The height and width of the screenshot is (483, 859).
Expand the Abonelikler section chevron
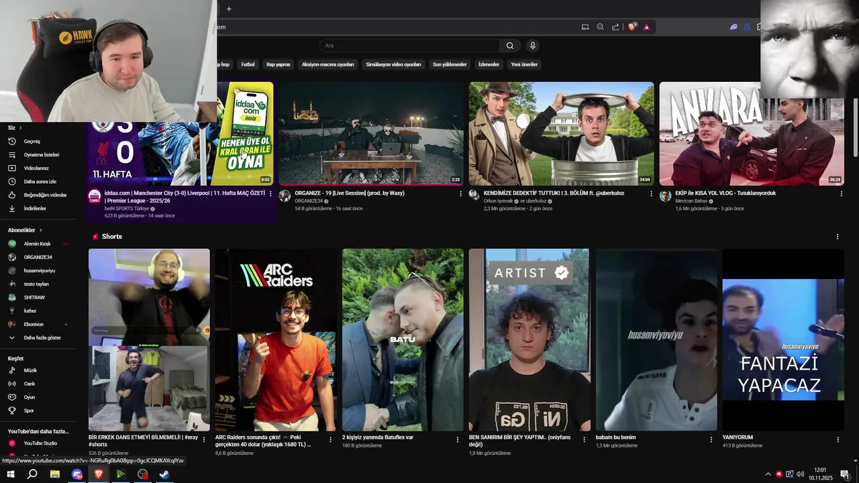click(40, 230)
